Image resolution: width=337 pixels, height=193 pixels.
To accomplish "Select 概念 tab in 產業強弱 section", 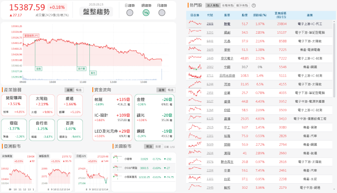I will 79,90.
